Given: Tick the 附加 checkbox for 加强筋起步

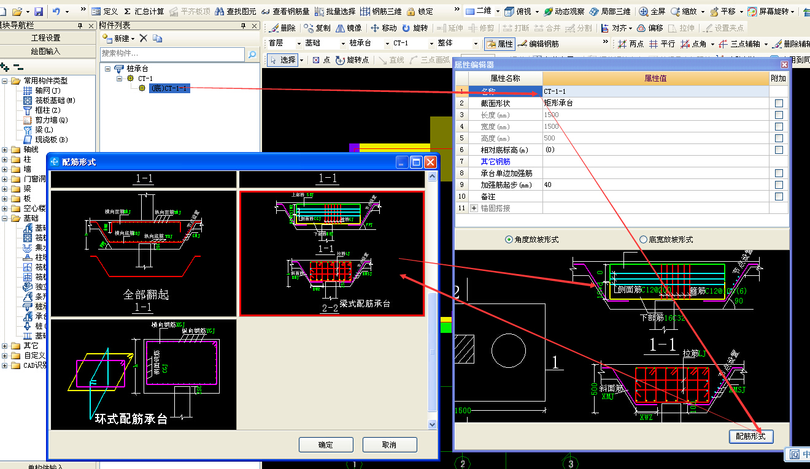Looking at the screenshot, I should click(x=779, y=185).
